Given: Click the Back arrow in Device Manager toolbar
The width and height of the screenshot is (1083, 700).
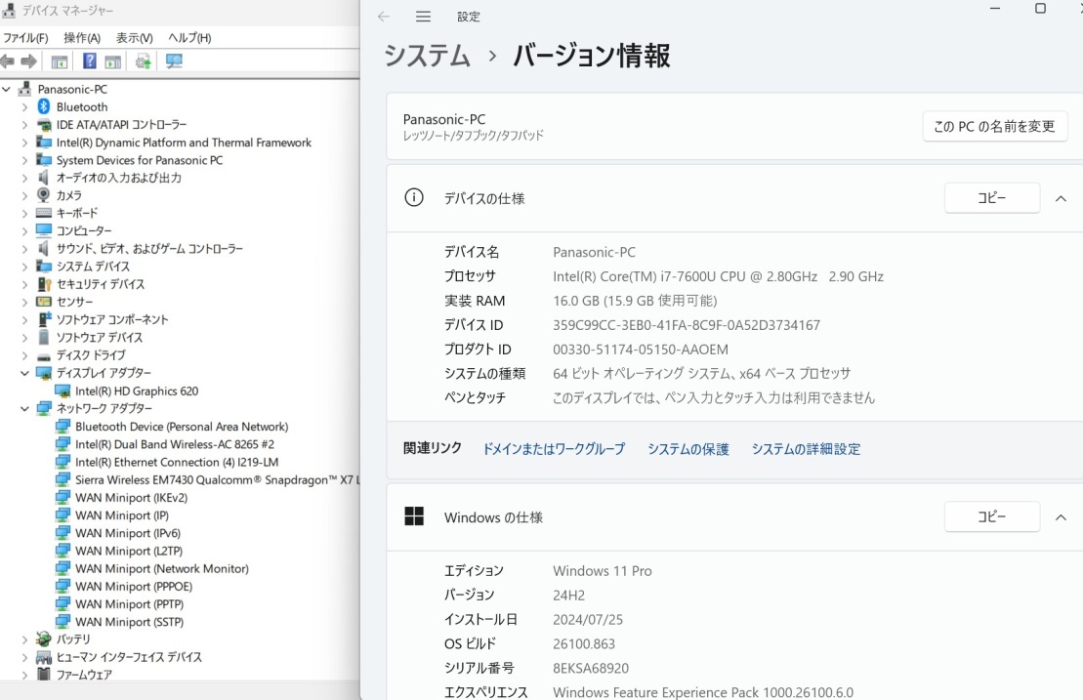Looking at the screenshot, I should [x=8, y=62].
